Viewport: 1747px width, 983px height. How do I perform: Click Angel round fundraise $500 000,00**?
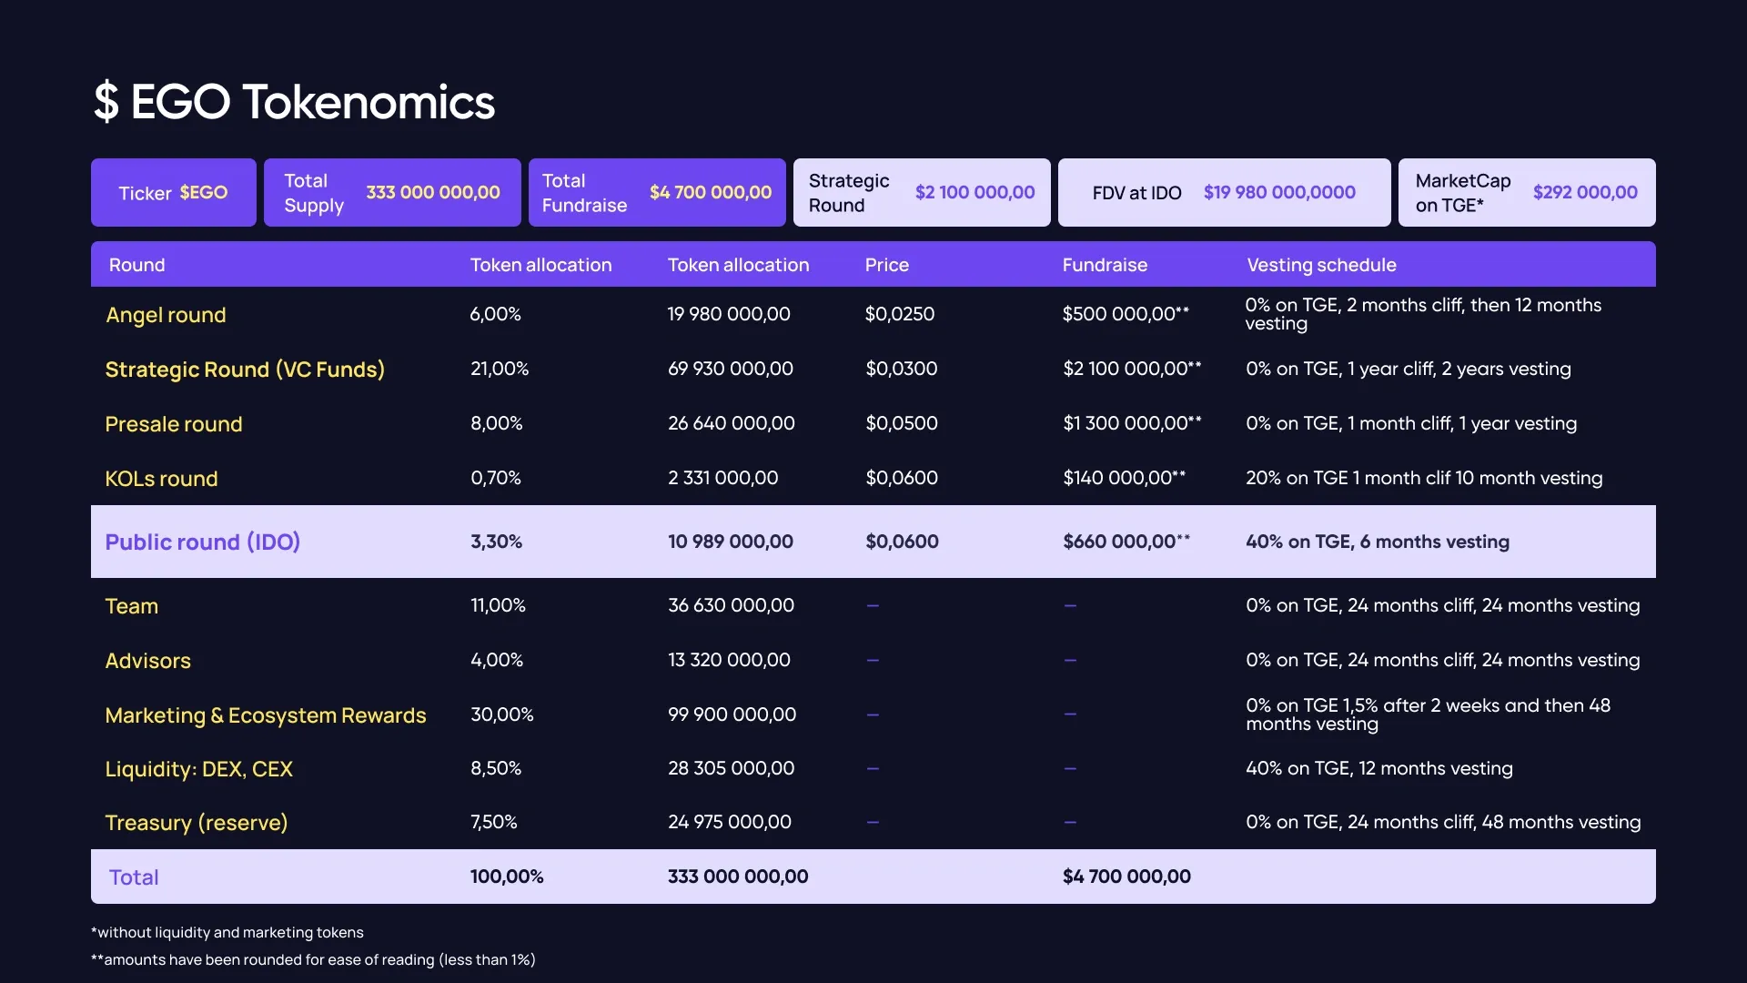tap(1126, 314)
